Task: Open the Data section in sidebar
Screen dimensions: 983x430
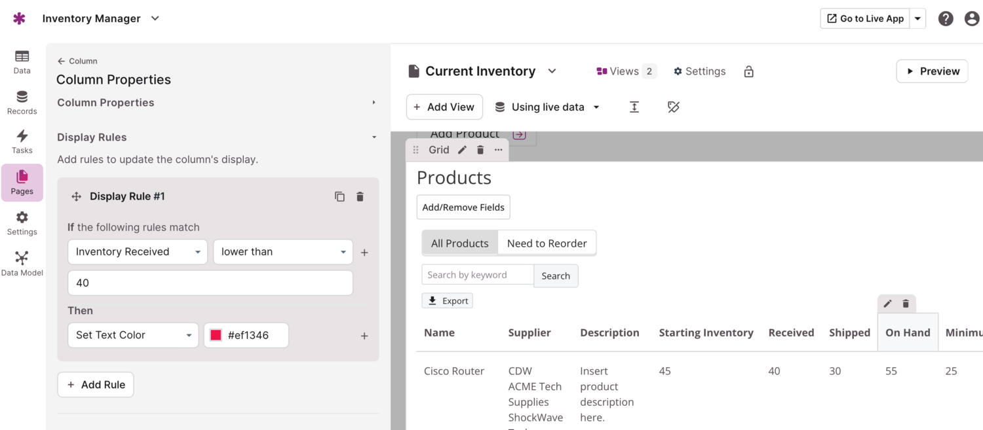Action: pyautogui.click(x=22, y=62)
